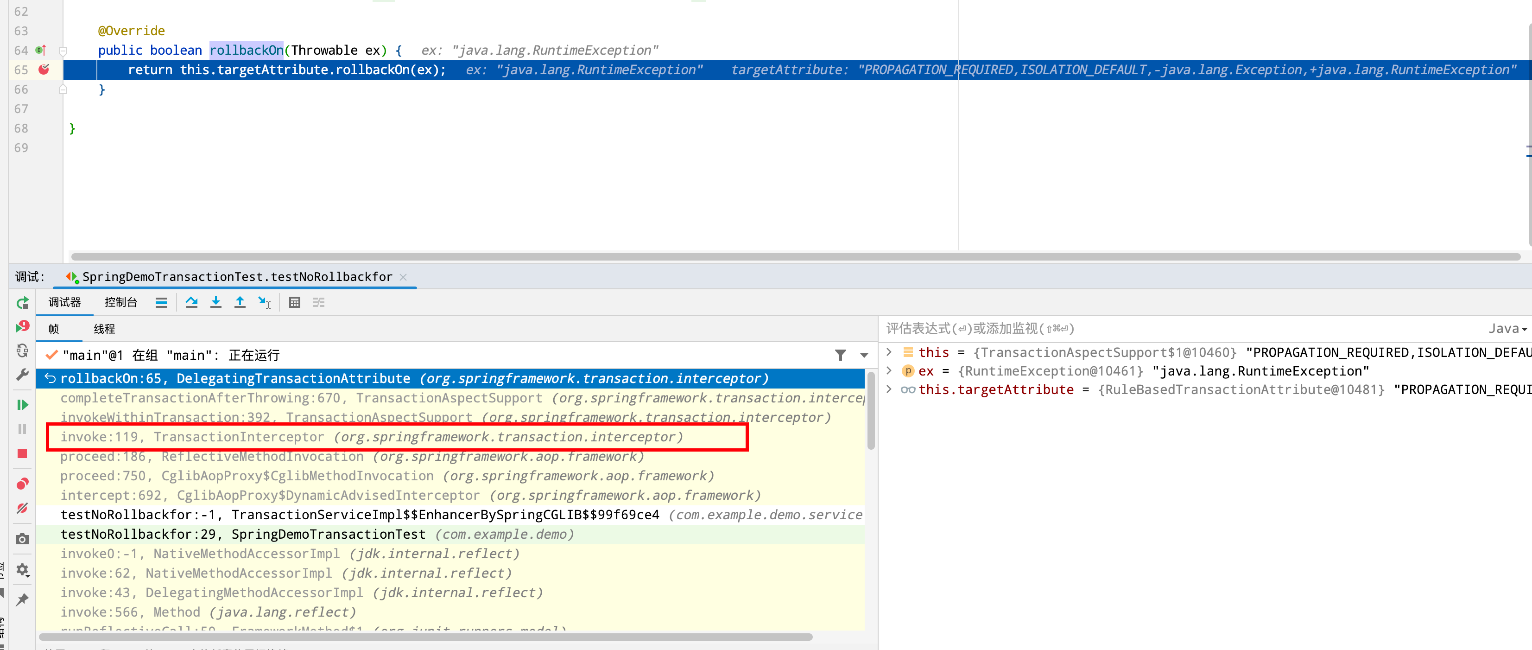Collapse method fold marker at line 64
Image resolution: width=1532 pixels, height=650 pixels.
[63, 51]
